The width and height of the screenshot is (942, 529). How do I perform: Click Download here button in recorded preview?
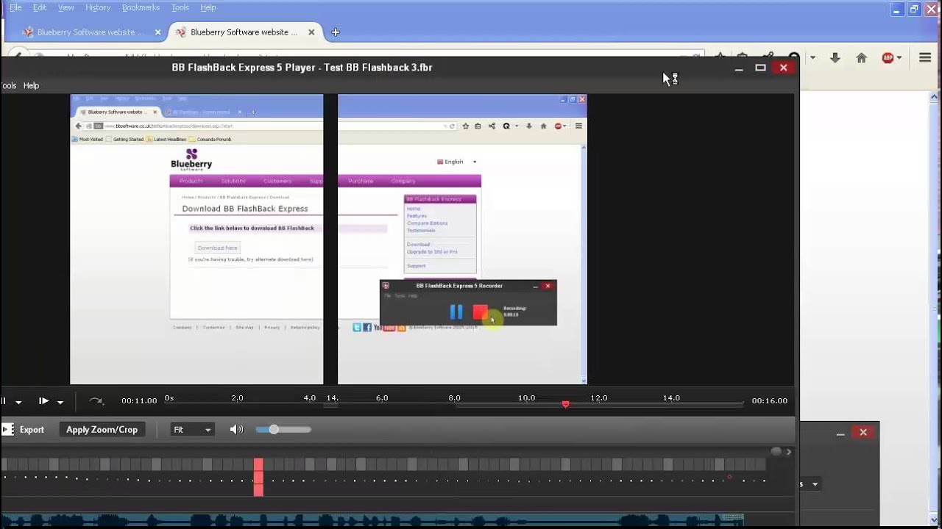[218, 248]
